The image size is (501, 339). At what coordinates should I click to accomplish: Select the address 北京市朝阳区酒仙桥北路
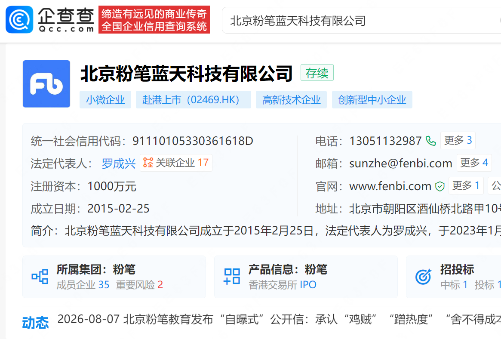[425, 209]
